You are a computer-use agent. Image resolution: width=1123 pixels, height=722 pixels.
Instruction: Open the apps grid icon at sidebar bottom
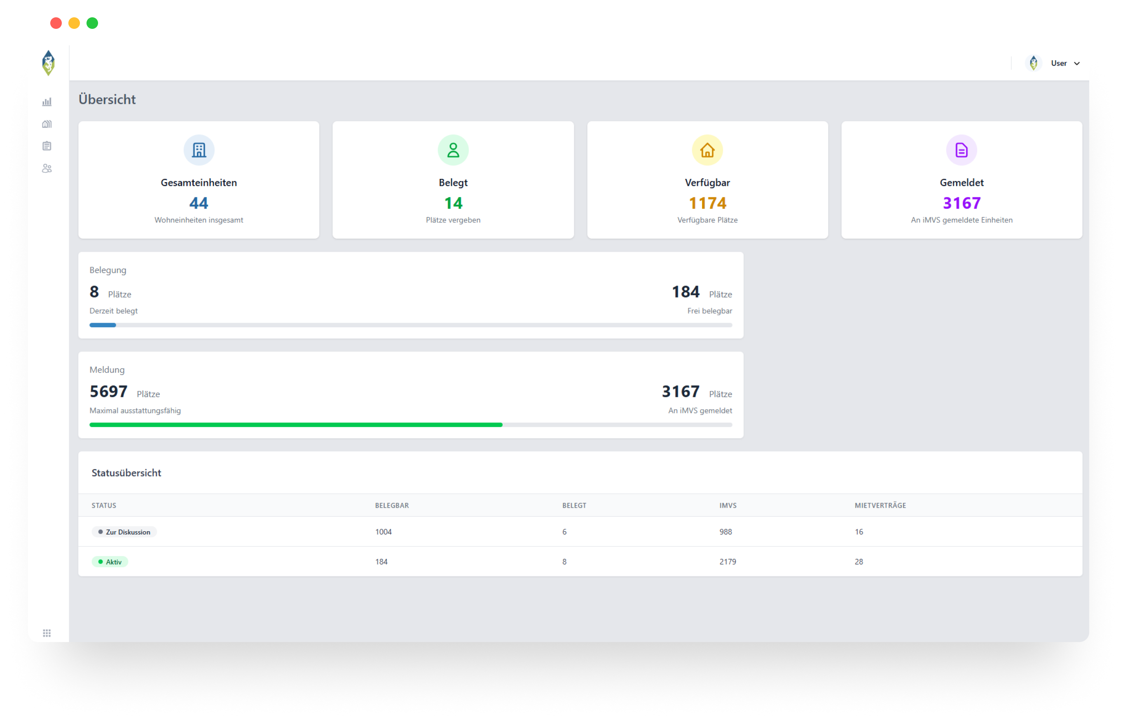pos(47,633)
